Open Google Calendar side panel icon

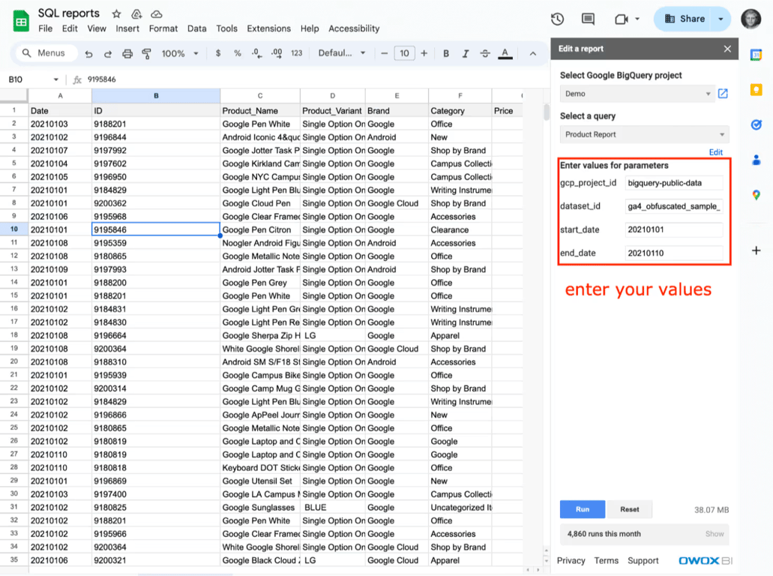point(757,55)
